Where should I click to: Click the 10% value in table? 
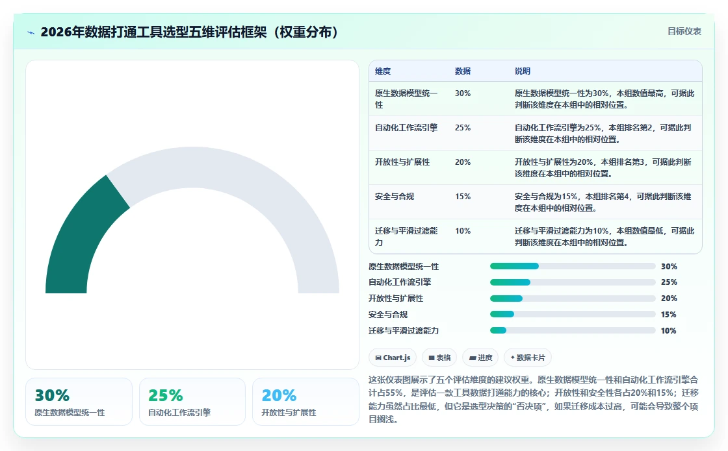point(463,230)
